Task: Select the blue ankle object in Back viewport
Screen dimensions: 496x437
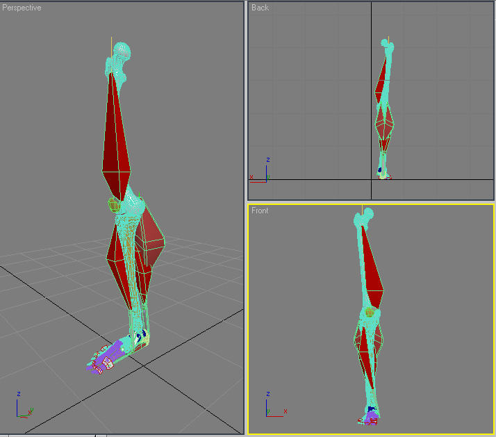Action: coord(380,169)
